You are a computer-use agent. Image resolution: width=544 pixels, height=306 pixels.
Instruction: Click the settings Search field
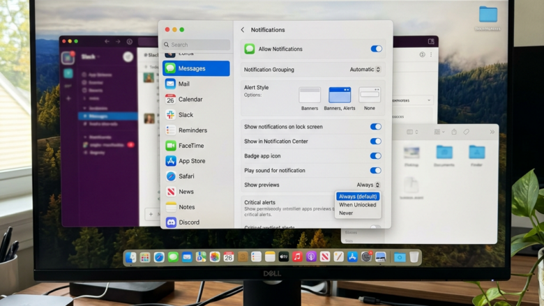click(x=196, y=45)
